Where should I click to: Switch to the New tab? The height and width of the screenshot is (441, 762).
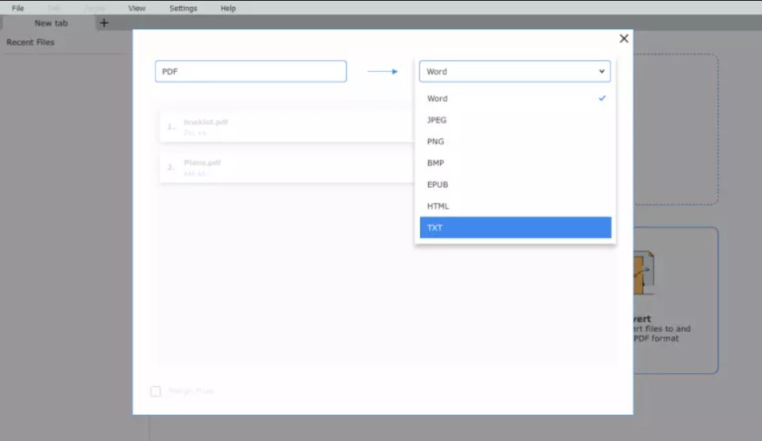[x=51, y=23]
